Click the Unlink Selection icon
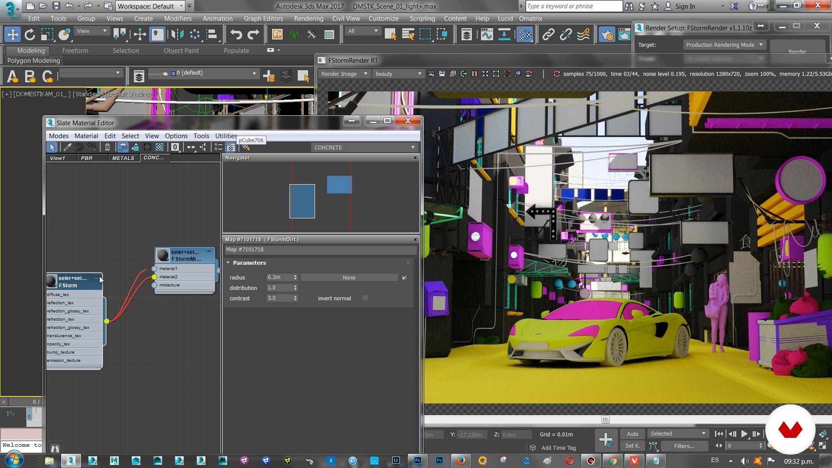832x468 pixels. tap(565, 35)
